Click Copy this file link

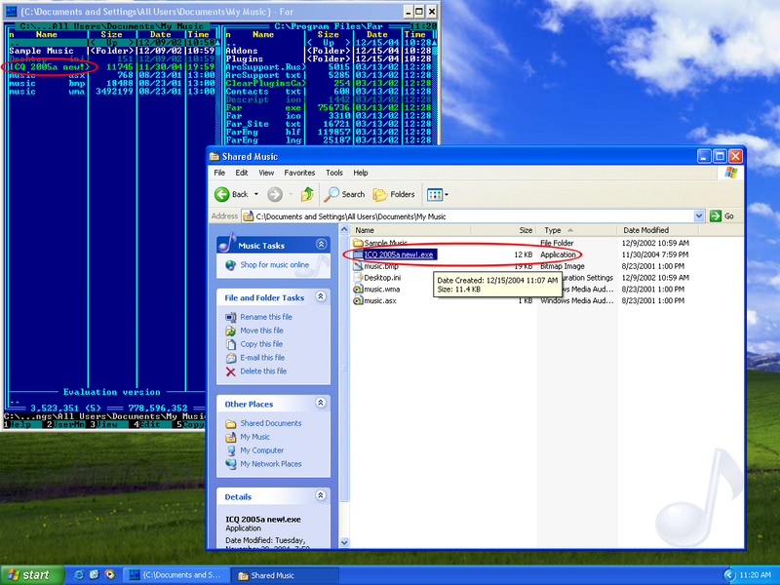(x=261, y=344)
